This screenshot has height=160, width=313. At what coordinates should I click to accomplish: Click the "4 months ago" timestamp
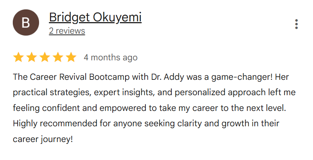click(x=110, y=58)
